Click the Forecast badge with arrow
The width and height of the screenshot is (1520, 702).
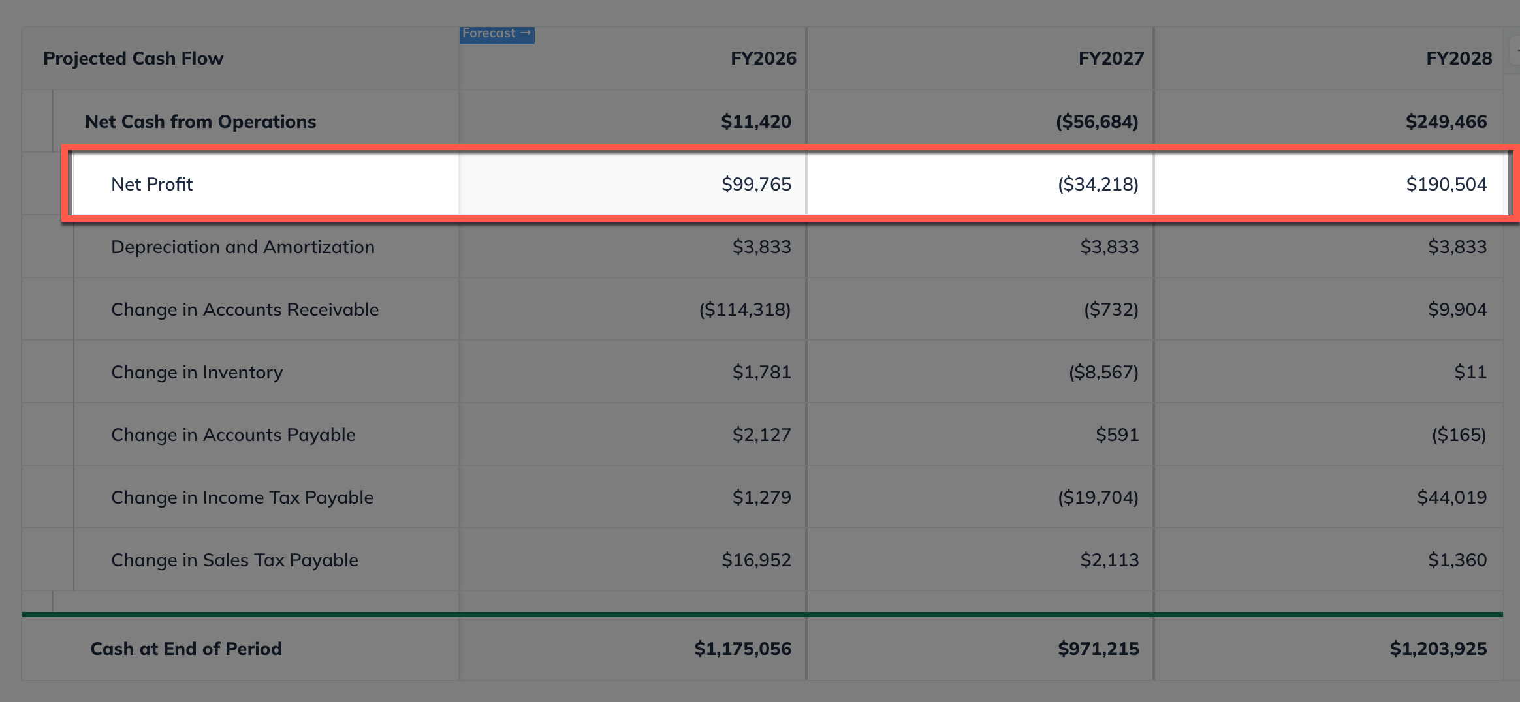tap(497, 33)
